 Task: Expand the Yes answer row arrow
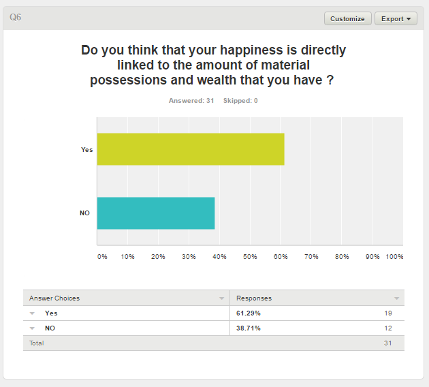point(32,313)
